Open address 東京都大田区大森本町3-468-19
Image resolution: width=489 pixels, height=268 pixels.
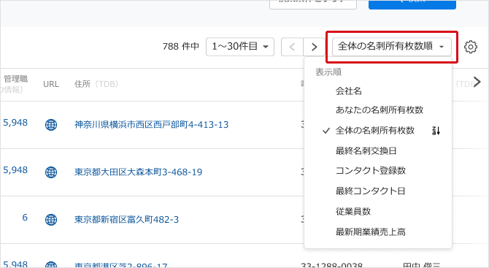pyautogui.click(x=138, y=172)
